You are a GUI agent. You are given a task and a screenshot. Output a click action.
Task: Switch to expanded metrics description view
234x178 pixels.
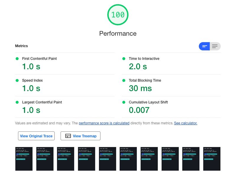tap(215, 46)
